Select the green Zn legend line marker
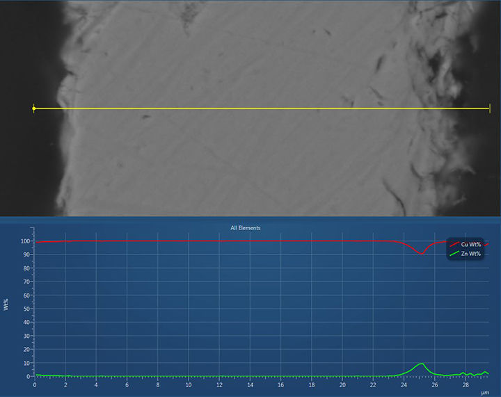 coord(455,254)
